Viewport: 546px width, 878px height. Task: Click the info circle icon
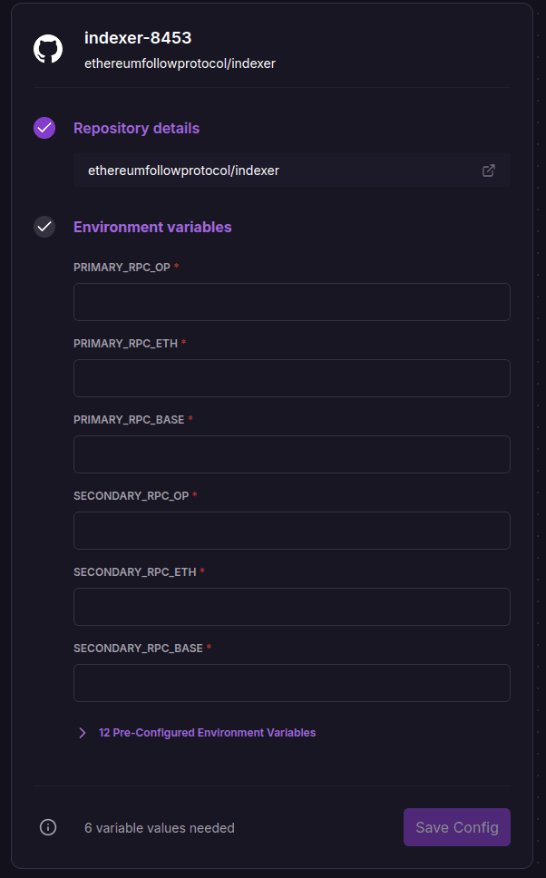[x=48, y=827]
